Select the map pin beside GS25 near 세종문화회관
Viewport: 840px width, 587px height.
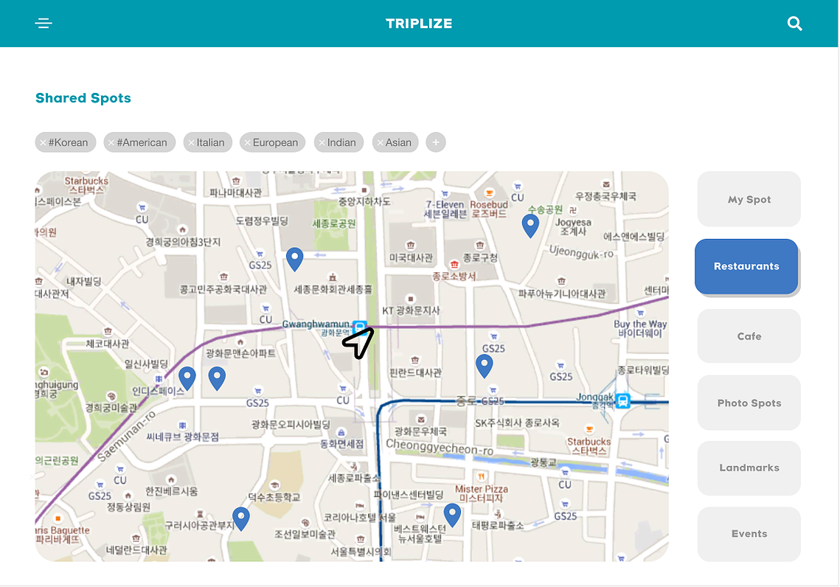click(x=295, y=260)
